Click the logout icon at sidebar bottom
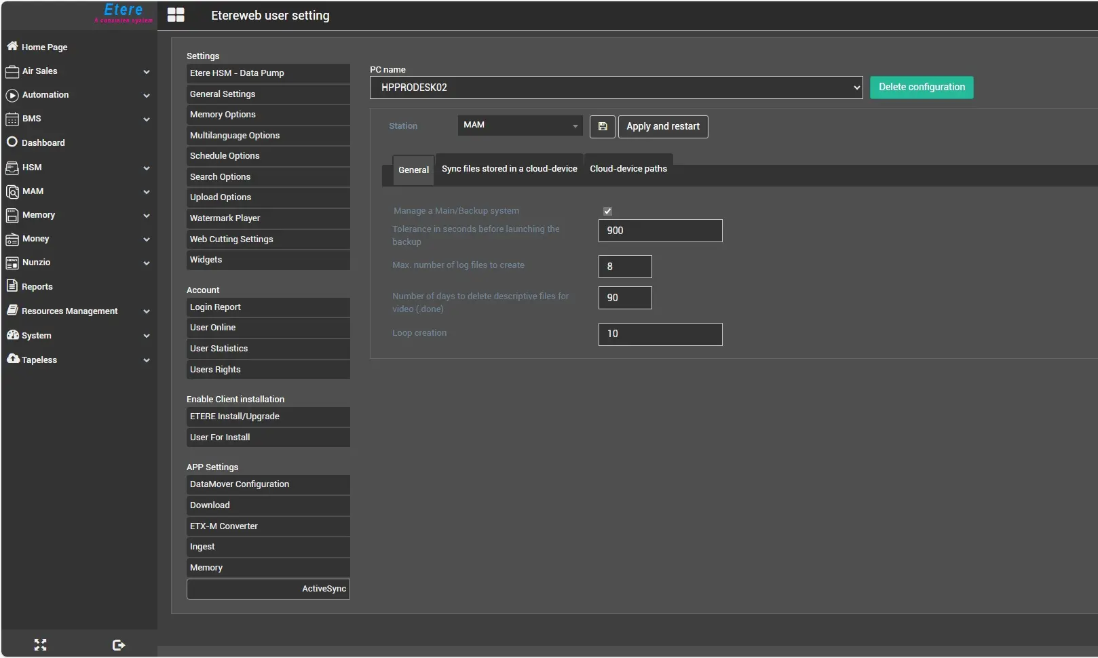 pyautogui.click(x=119, y=644)
